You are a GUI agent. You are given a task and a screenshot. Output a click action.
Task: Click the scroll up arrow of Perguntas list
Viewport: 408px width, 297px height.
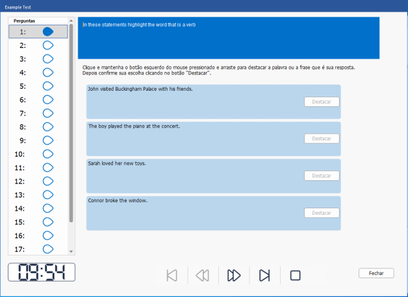[71, 21]
